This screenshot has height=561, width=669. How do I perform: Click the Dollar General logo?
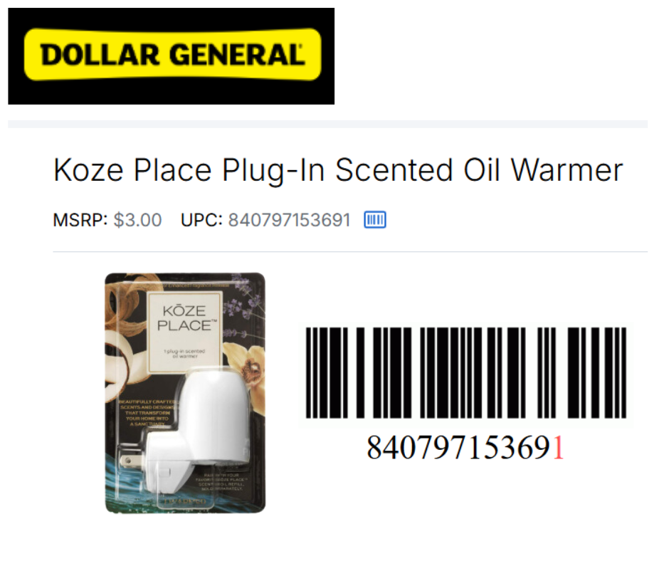171,56
